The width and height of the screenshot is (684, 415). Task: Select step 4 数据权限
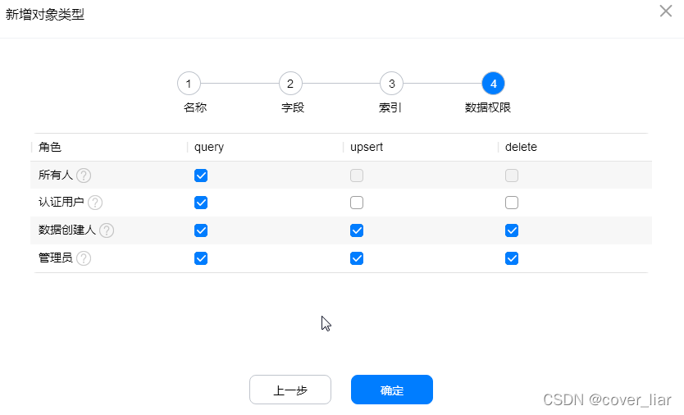494,84
